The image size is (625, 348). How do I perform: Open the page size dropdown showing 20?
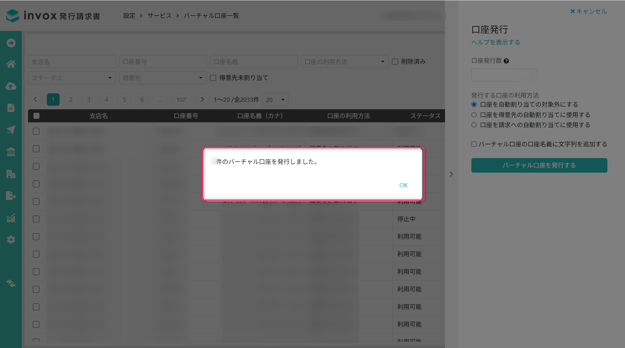275,100
